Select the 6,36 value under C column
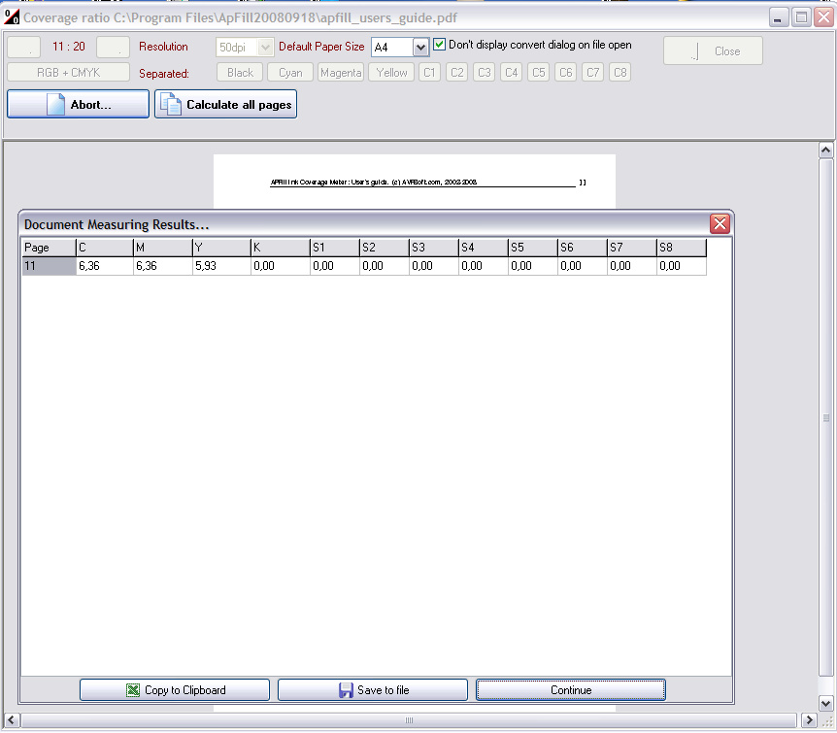837x733 pixels. pos(105,266)
